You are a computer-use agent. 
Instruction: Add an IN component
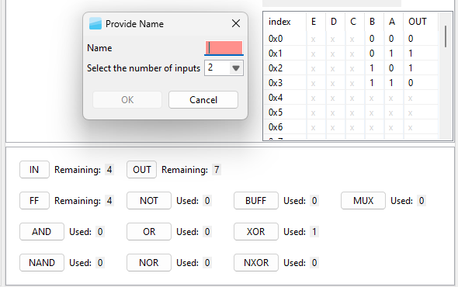pyautogui.click(x=34, y=170)
